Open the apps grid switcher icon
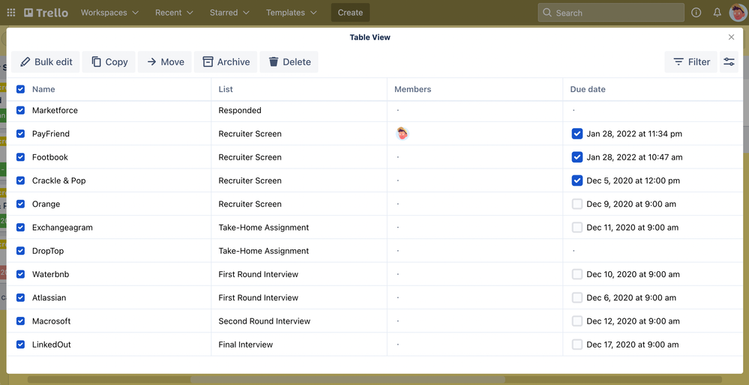Image resolution: width=749 pixels, height=385 pixels. tap(10, 13)
